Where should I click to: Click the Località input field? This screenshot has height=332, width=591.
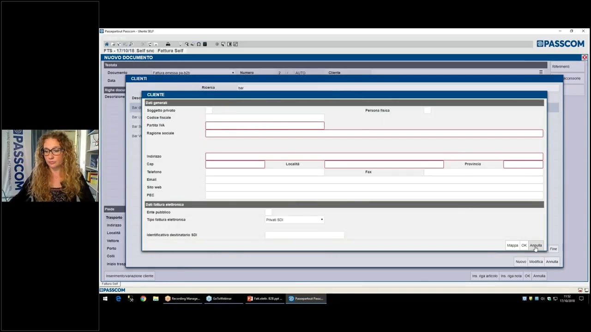(384, 164)
